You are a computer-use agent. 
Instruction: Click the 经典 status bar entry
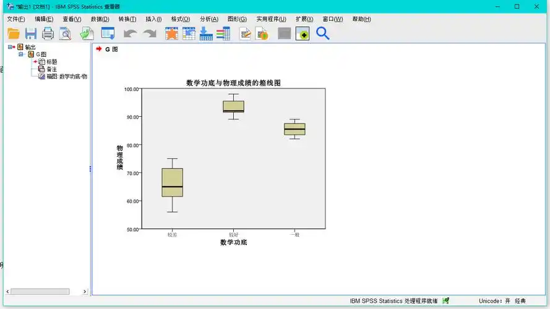520,301
